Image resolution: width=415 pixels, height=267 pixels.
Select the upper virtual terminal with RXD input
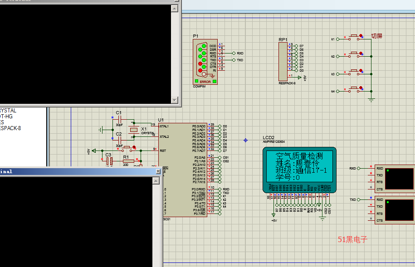tap(394, 178)
